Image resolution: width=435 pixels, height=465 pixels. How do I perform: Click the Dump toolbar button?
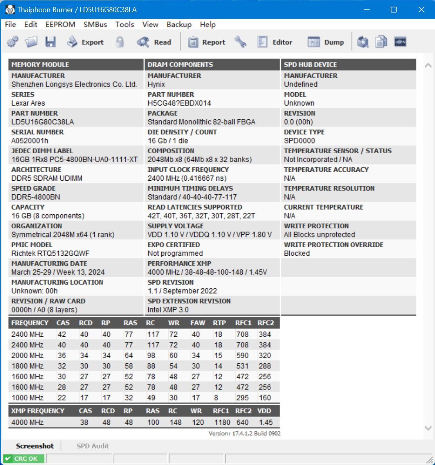tap(326, 42)
